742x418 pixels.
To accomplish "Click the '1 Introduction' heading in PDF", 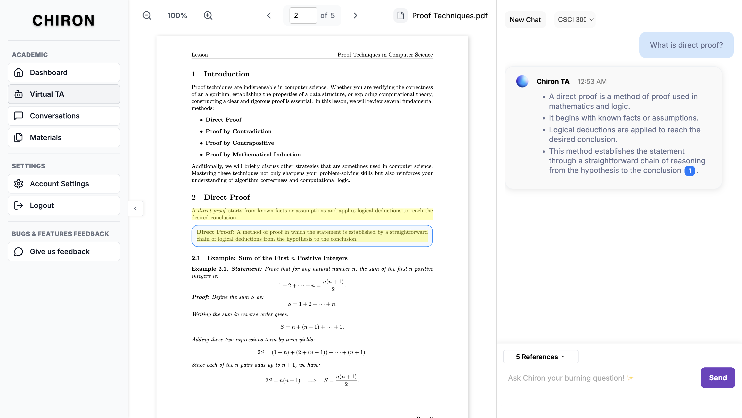I will click(x=220, y=74).
